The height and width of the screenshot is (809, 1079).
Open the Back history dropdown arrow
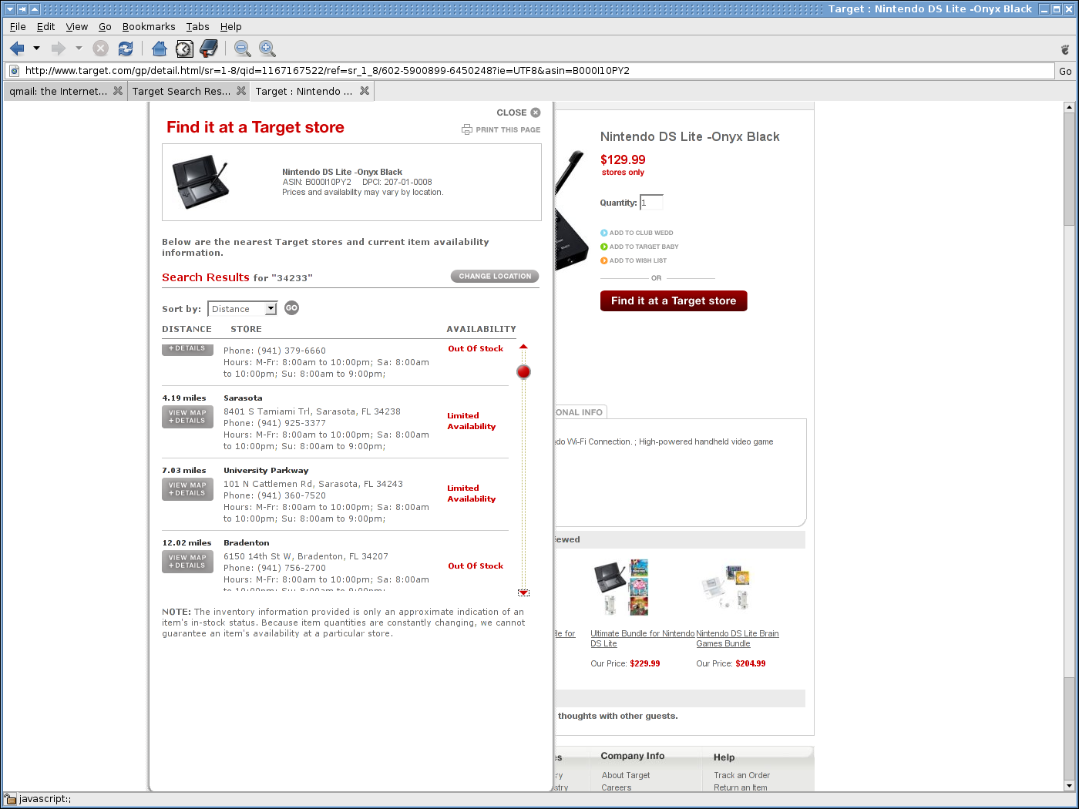(x=36, y=49)
